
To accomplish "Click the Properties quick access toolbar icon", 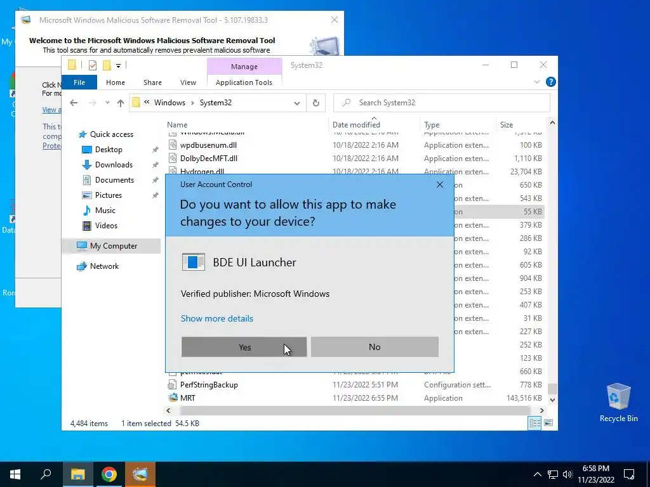I will 93,65.
